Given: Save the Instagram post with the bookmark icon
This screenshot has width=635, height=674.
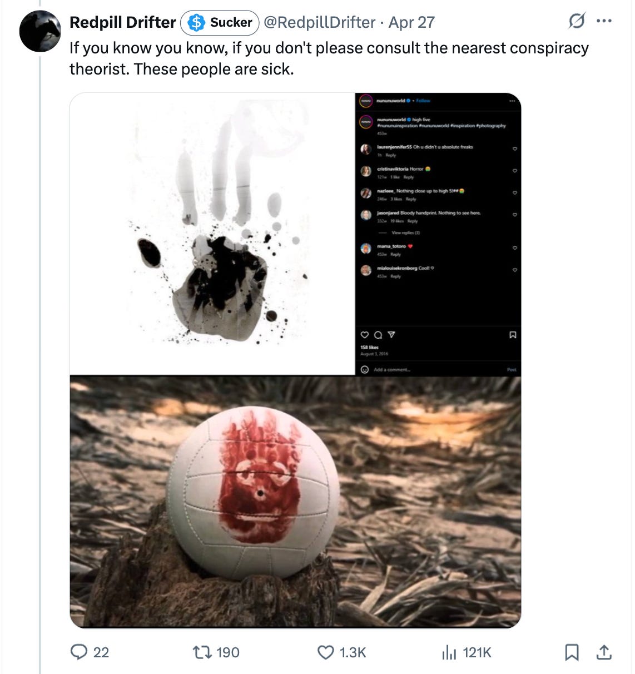Looking at the screenshot, I should coord(513,334).
